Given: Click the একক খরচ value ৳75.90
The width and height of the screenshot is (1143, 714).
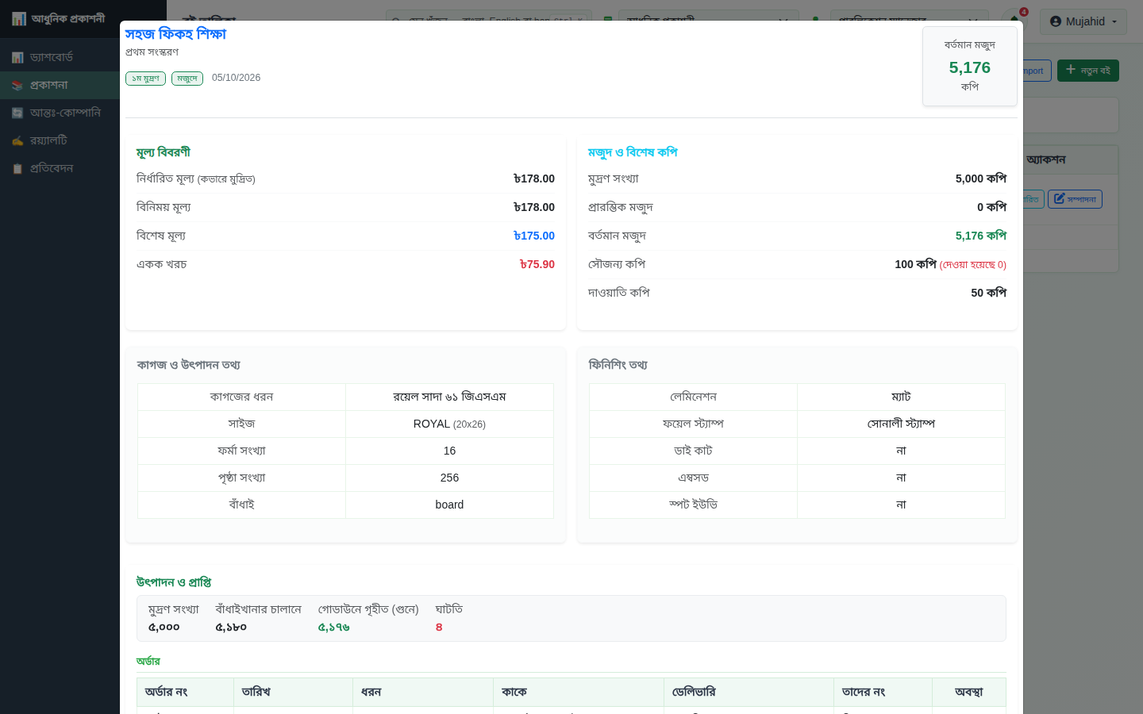Looking at the screenshot, I should tap(537, 264).
